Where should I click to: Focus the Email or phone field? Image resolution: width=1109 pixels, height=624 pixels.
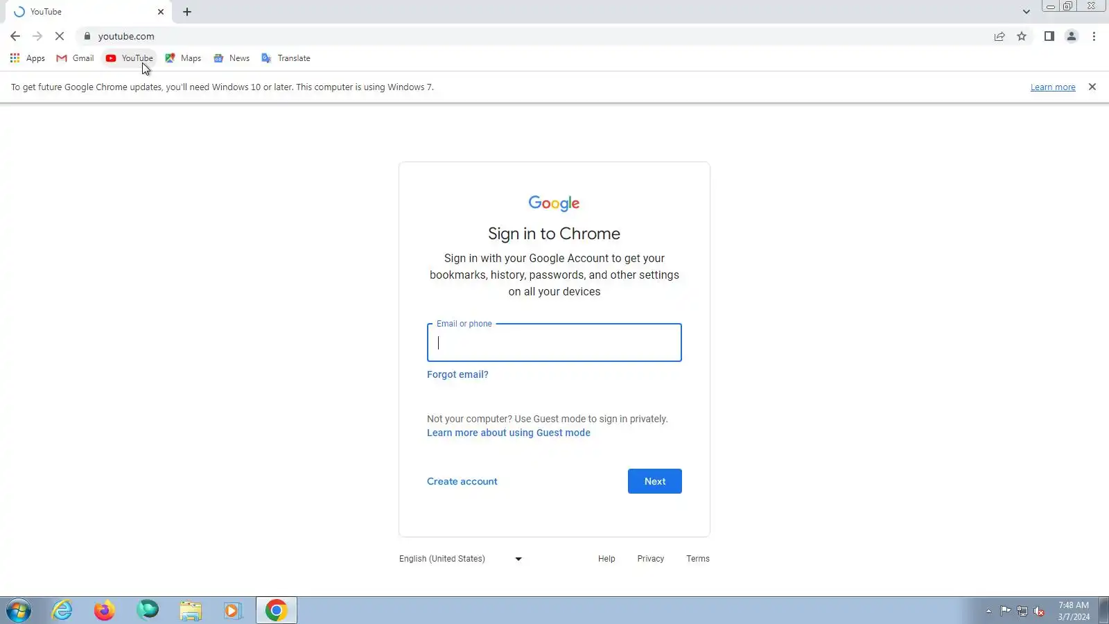click(554, 343)
